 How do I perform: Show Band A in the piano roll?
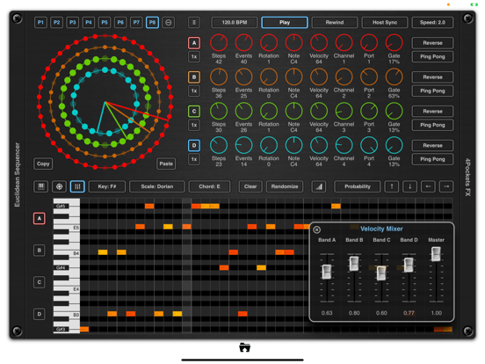[40, 219]
